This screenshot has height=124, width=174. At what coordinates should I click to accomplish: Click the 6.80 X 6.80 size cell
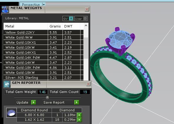[35, 115]
